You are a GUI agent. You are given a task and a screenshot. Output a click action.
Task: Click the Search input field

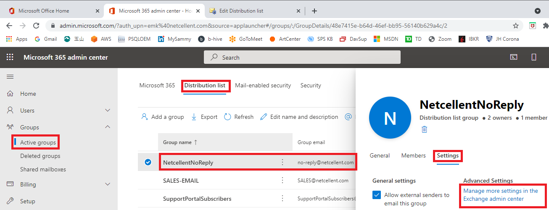(x=302, y=57)
